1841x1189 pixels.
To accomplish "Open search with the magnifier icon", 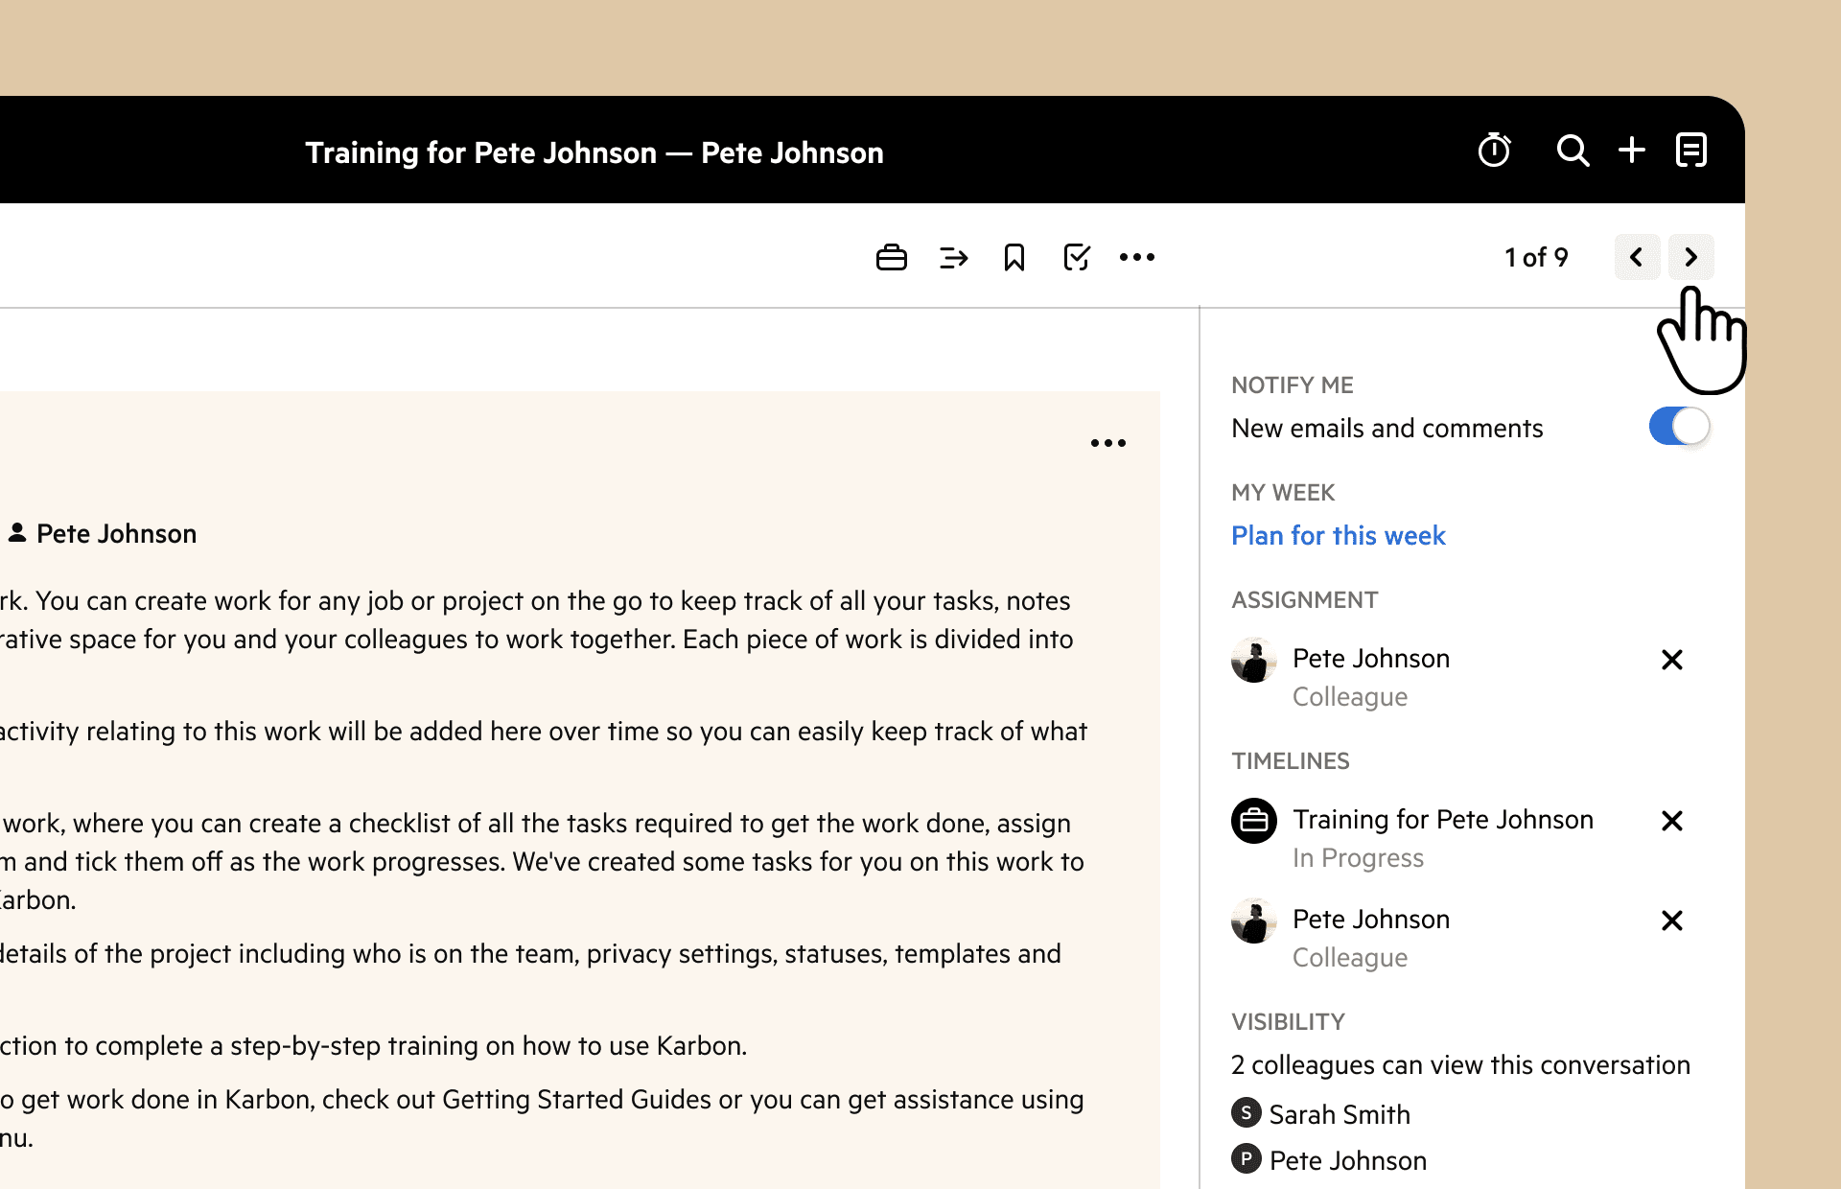I will click(x=1573, y=151).
